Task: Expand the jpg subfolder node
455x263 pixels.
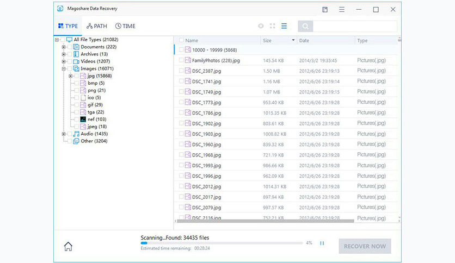Action: click(x=71, y=76)
